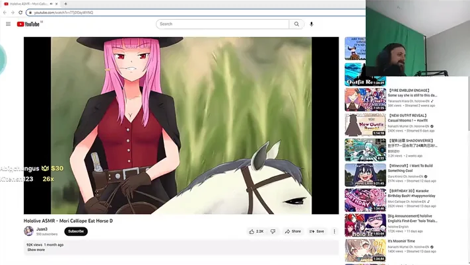Go back in browser history
This screenshot has height=265, width=470.
5,13
